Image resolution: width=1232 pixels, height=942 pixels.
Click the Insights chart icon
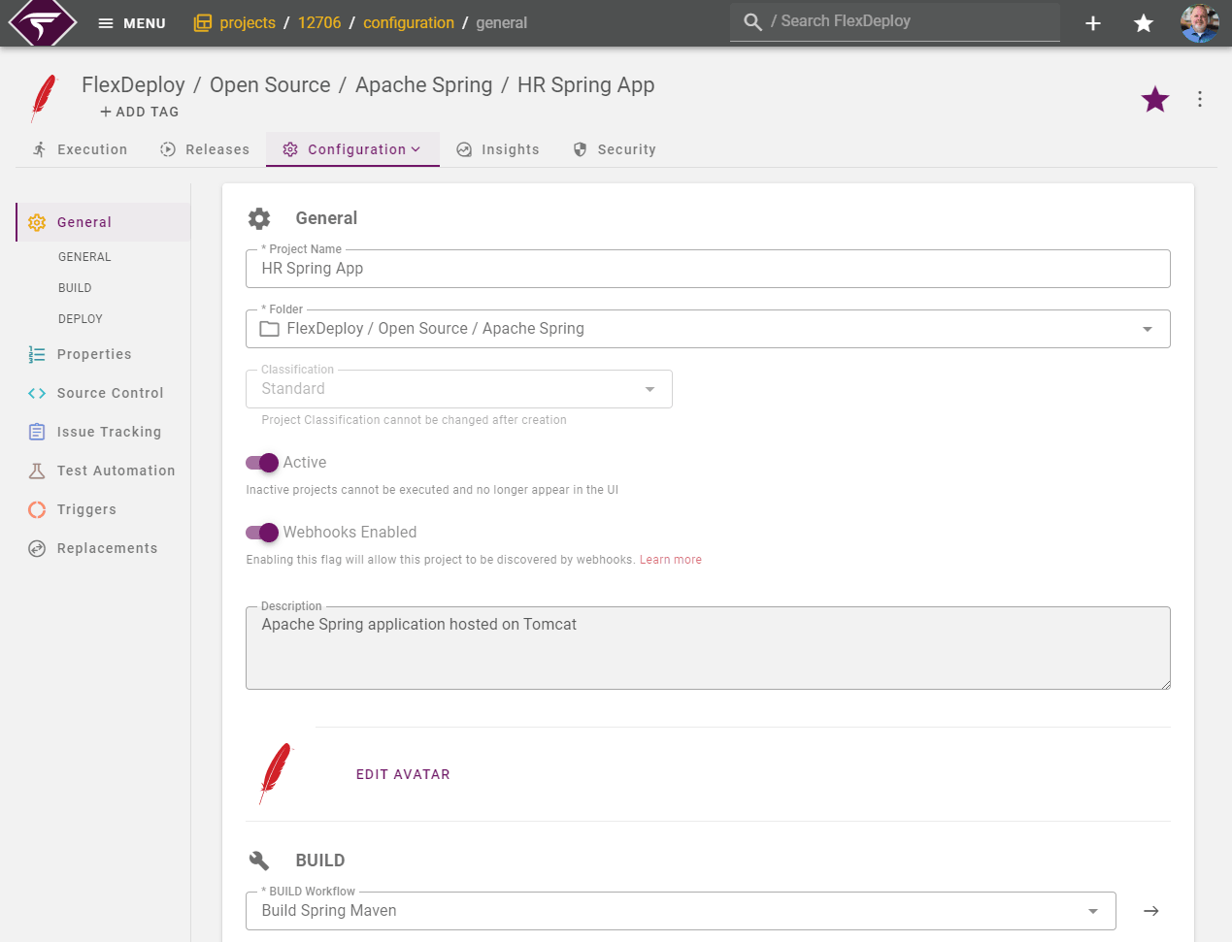(x=464, y=149)
